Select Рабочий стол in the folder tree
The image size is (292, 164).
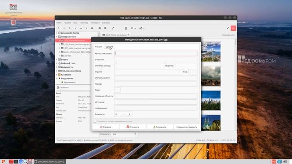pyautogui.click(x=68, y=63)
